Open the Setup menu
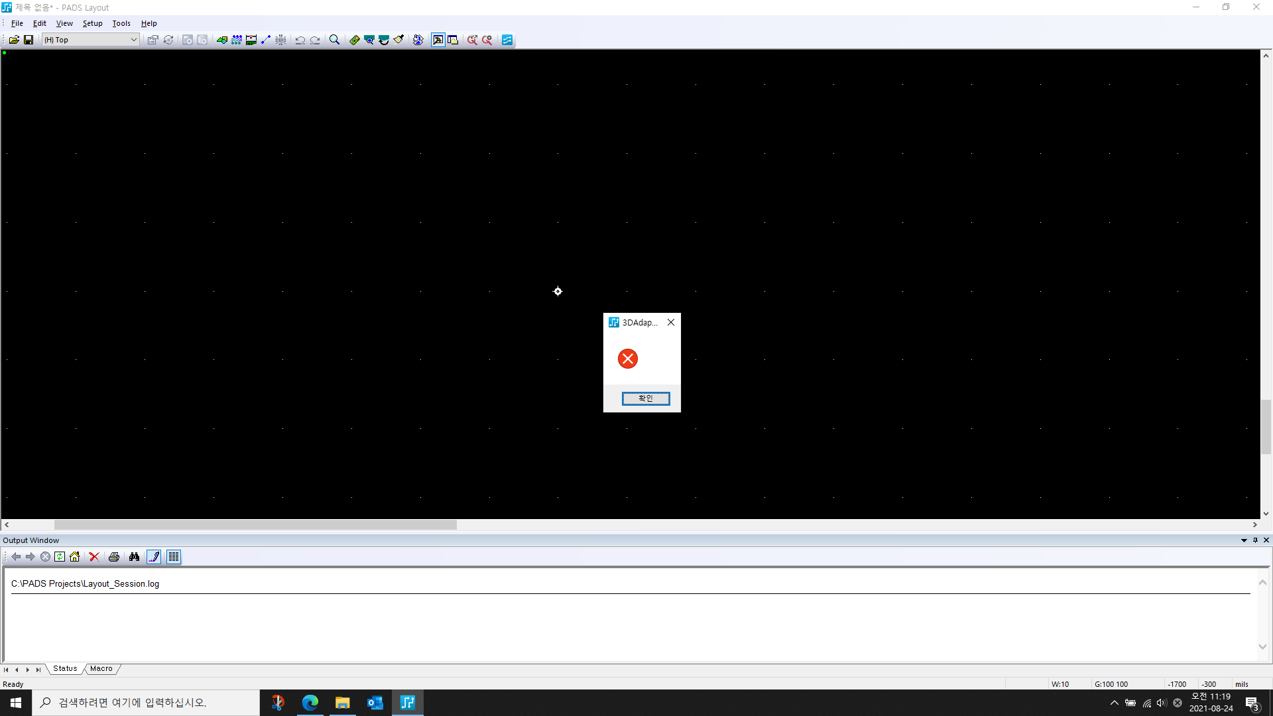 [x=92, y=23]
